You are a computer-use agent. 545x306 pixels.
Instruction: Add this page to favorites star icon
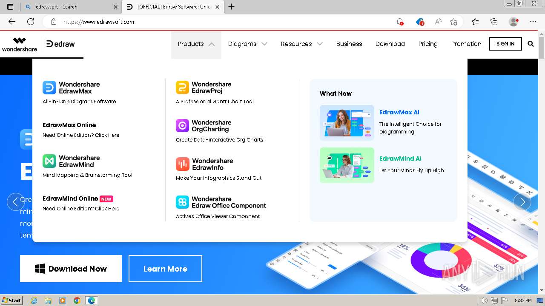click(453, 22)
